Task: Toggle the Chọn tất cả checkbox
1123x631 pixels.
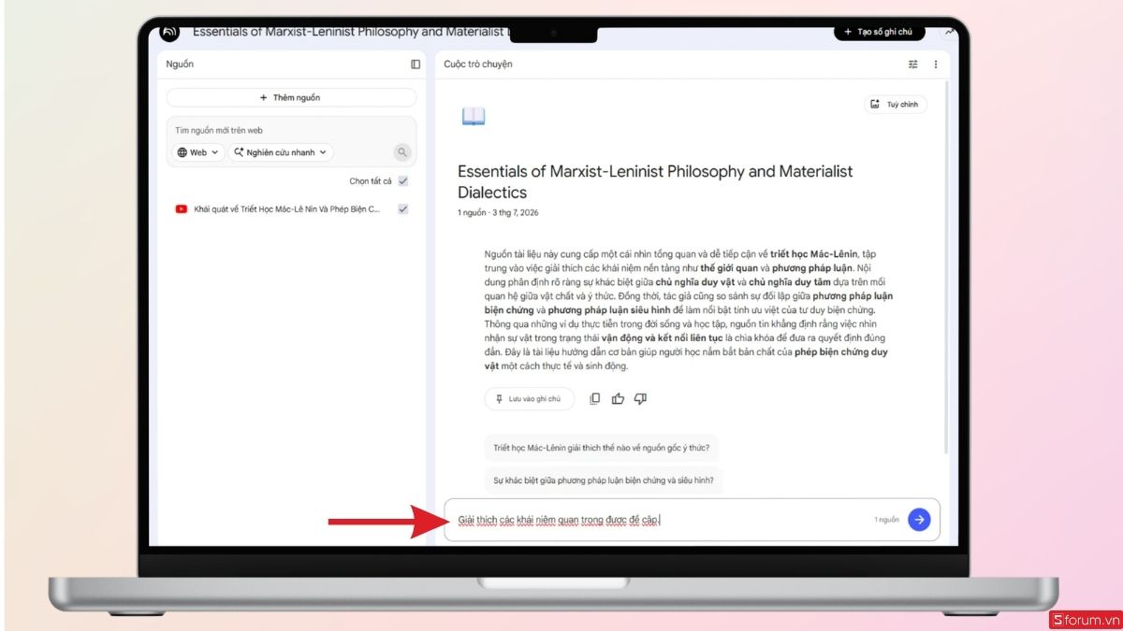Action: click(x=402, y=181)
